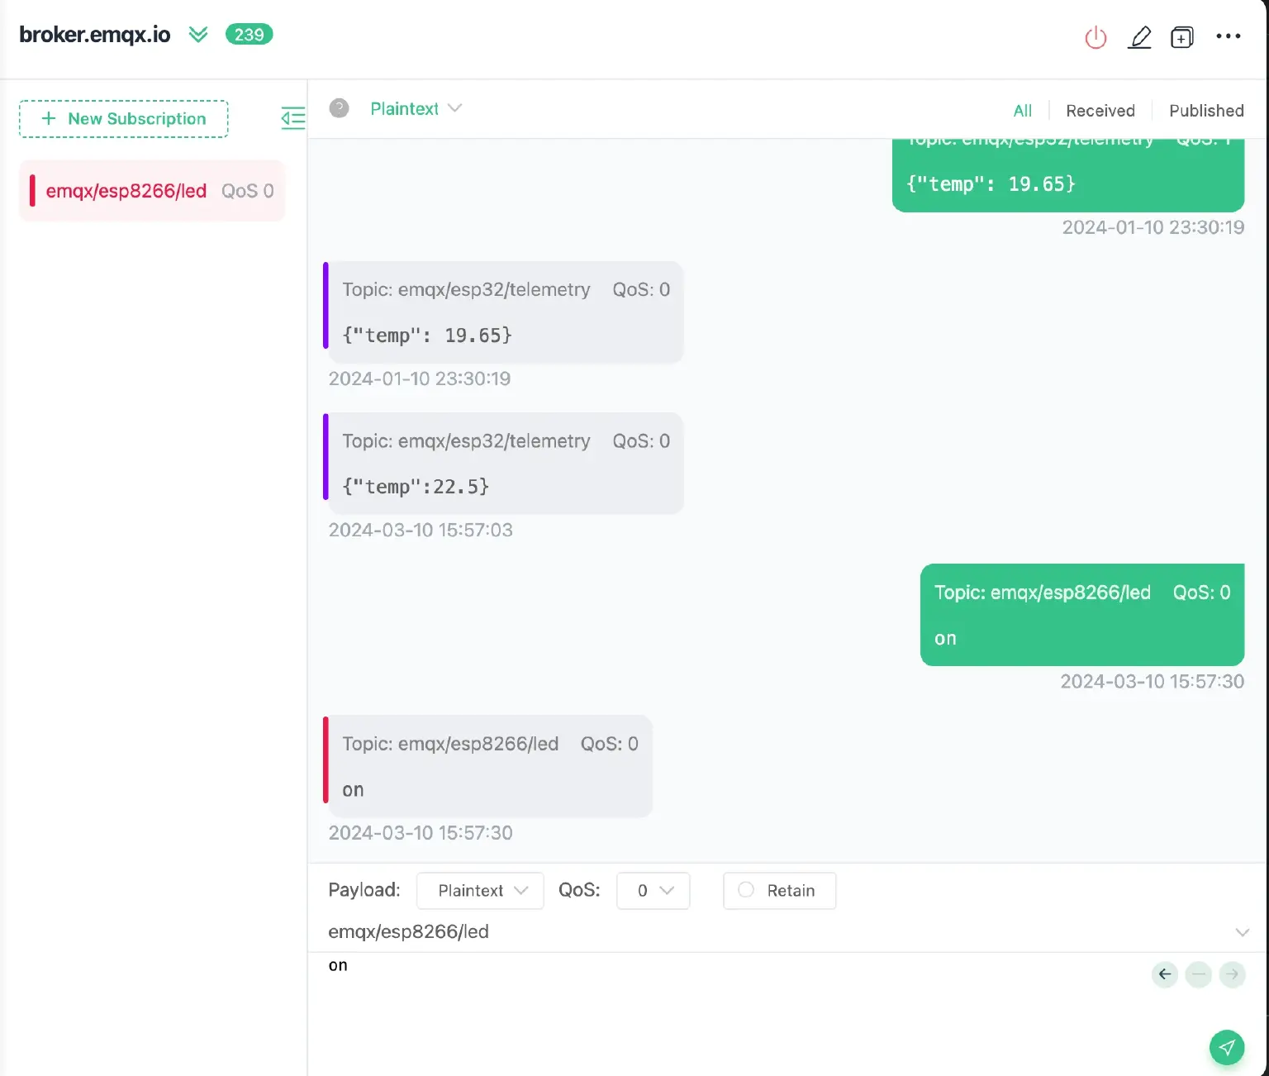Image resolution: width=1269 pixels, height=1076 pixels.
Task: Open the three-dot more options menu
Action: click(x=1228, y=36)
